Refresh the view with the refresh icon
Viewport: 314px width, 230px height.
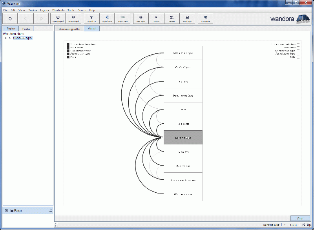11,18
